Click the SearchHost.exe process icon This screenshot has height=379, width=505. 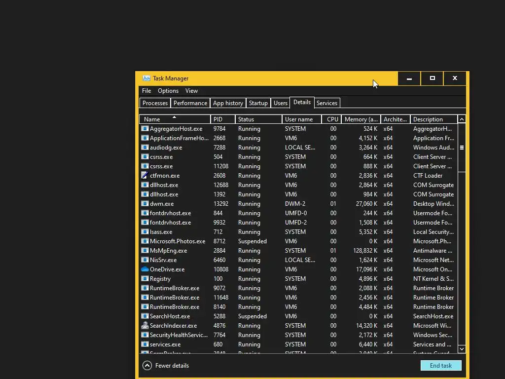click(x=145, y=316)
